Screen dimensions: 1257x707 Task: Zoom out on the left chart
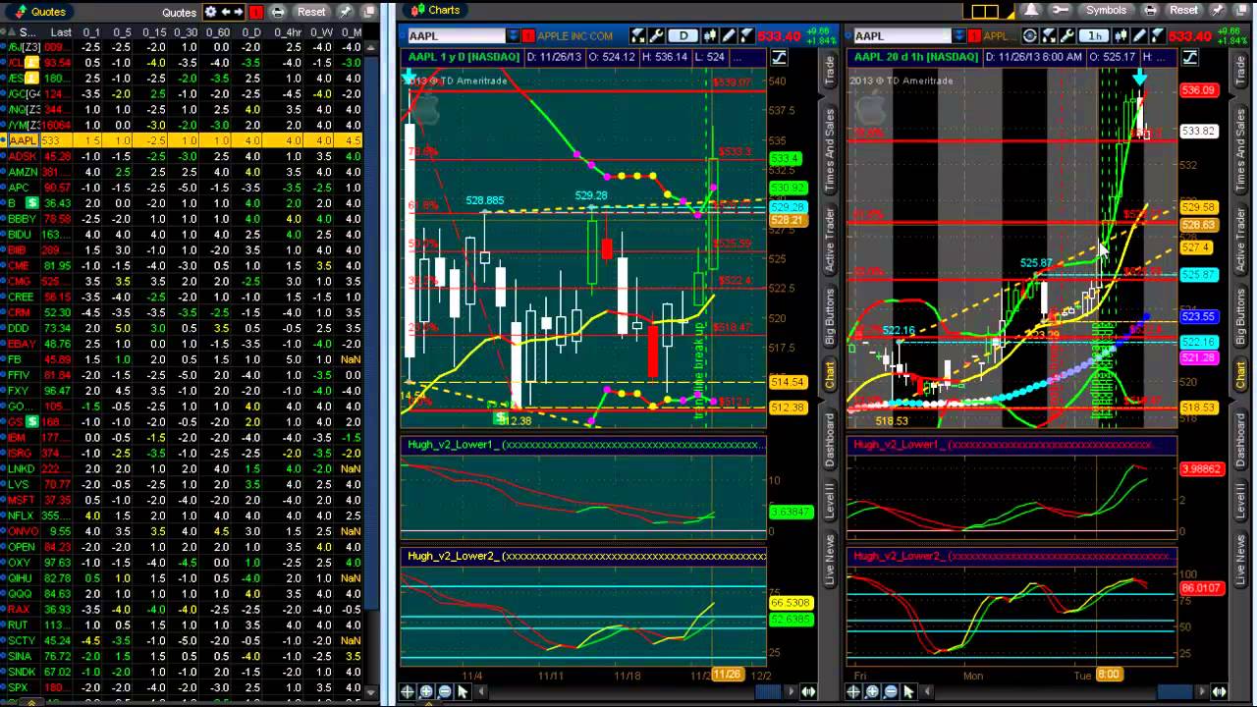[x=444, y=691]
